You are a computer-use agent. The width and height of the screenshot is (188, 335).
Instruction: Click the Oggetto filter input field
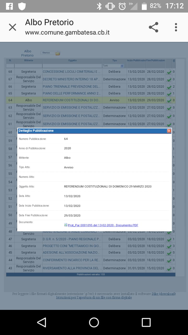72,66
